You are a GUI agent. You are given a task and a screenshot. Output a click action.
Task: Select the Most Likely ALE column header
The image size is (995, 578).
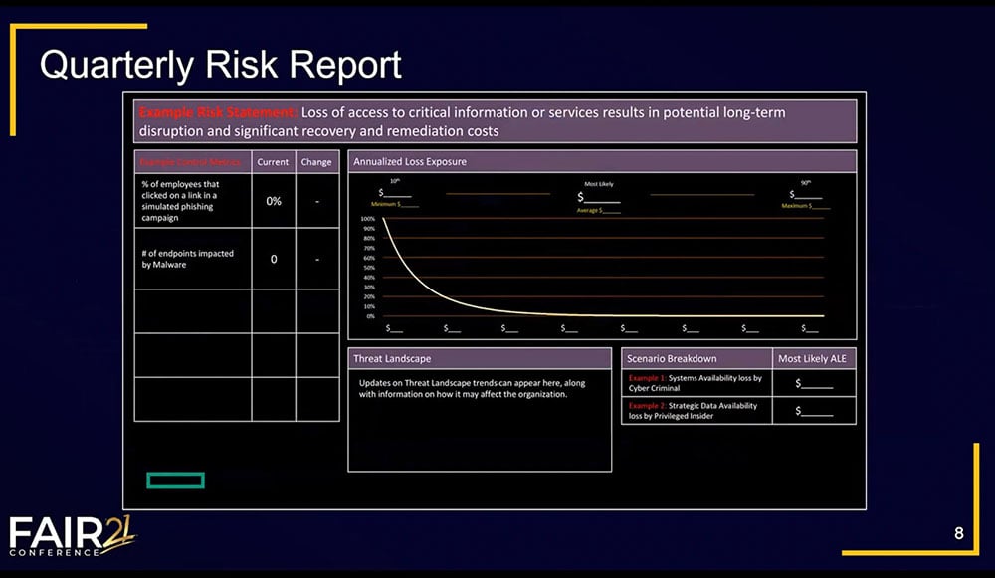814,358
